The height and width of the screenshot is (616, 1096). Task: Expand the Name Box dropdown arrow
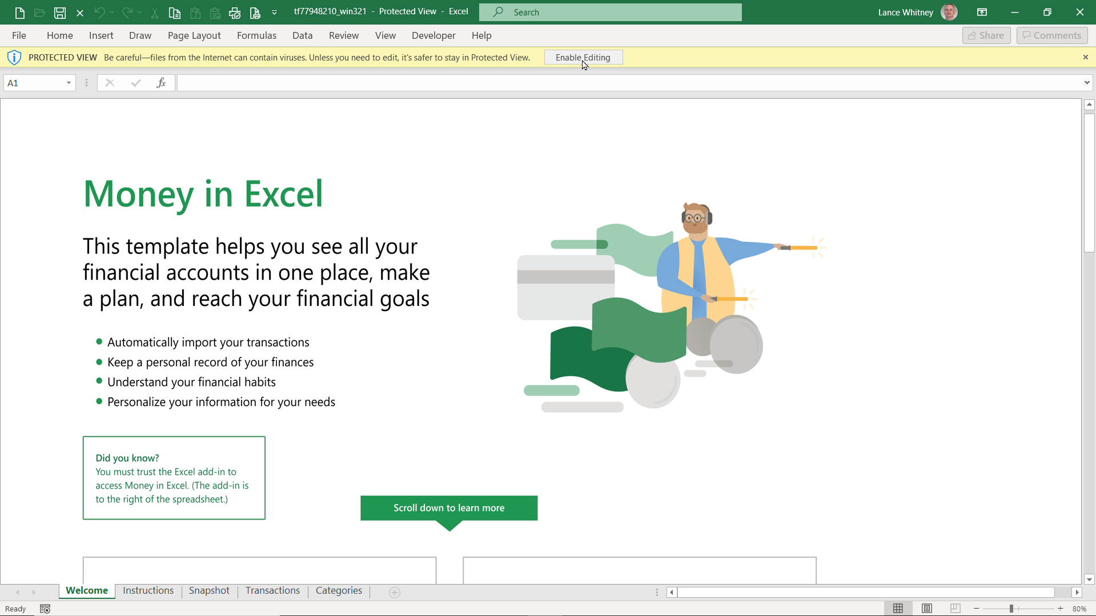[69, 83]
